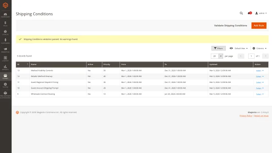This screenshot has height=153, width=272.
Task: Open the Catalog sidebar menu
Action: [6, 33]
